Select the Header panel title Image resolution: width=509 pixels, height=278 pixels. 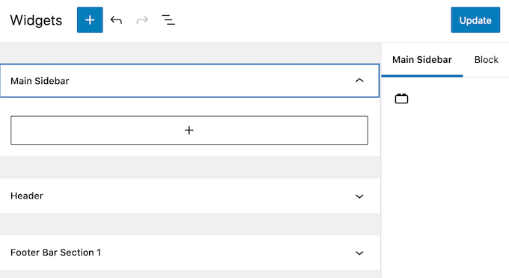click(x=27, y=196)
